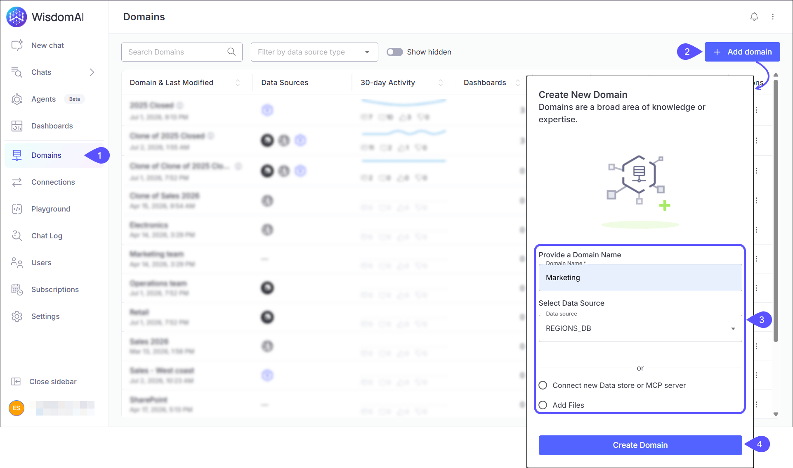
Task: Sort by Dashboards column
Action: coord(518,83)
